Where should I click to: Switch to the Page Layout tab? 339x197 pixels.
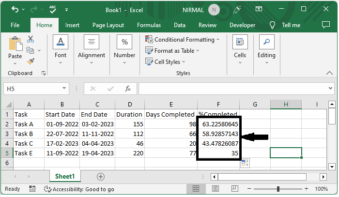tap(108, 25)
